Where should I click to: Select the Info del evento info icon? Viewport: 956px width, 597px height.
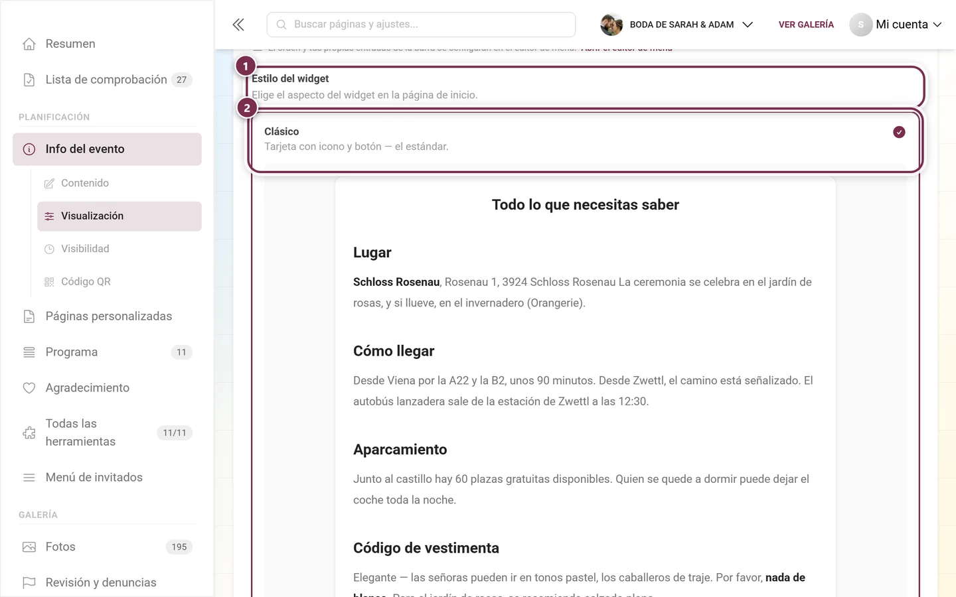(29, 149)
